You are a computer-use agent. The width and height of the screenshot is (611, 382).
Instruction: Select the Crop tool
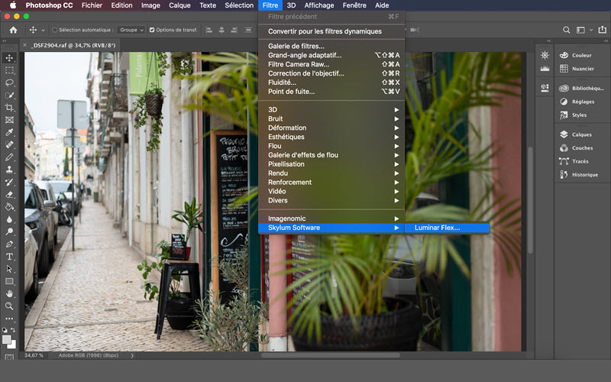pos(9,108)
